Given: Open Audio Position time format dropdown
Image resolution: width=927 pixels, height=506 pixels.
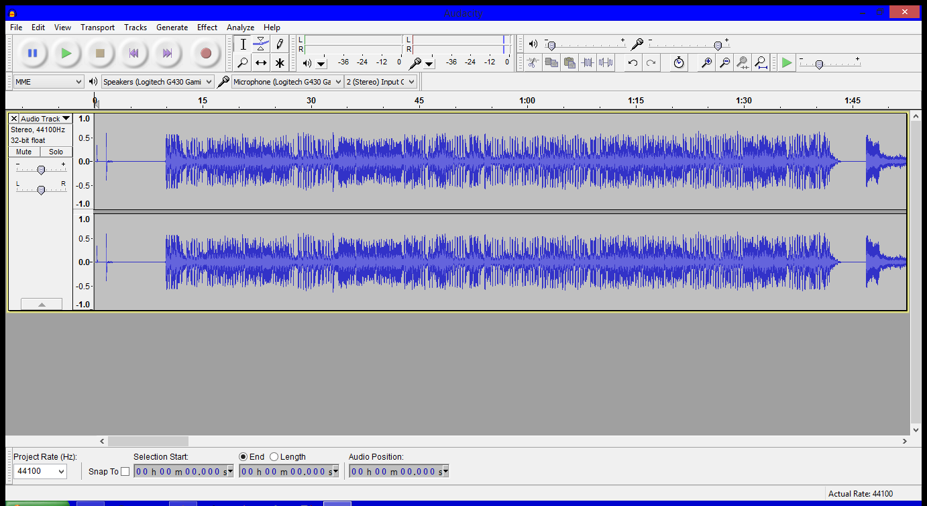Looking at the screenshot, I should tap(445, 471).
